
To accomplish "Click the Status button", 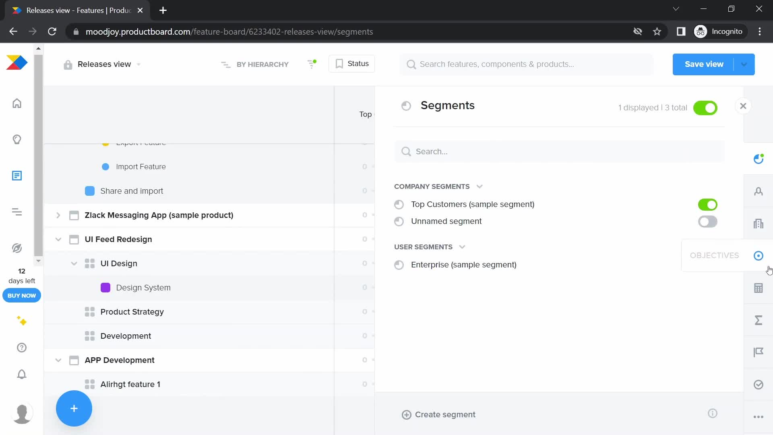I will [x=351, y=64].
